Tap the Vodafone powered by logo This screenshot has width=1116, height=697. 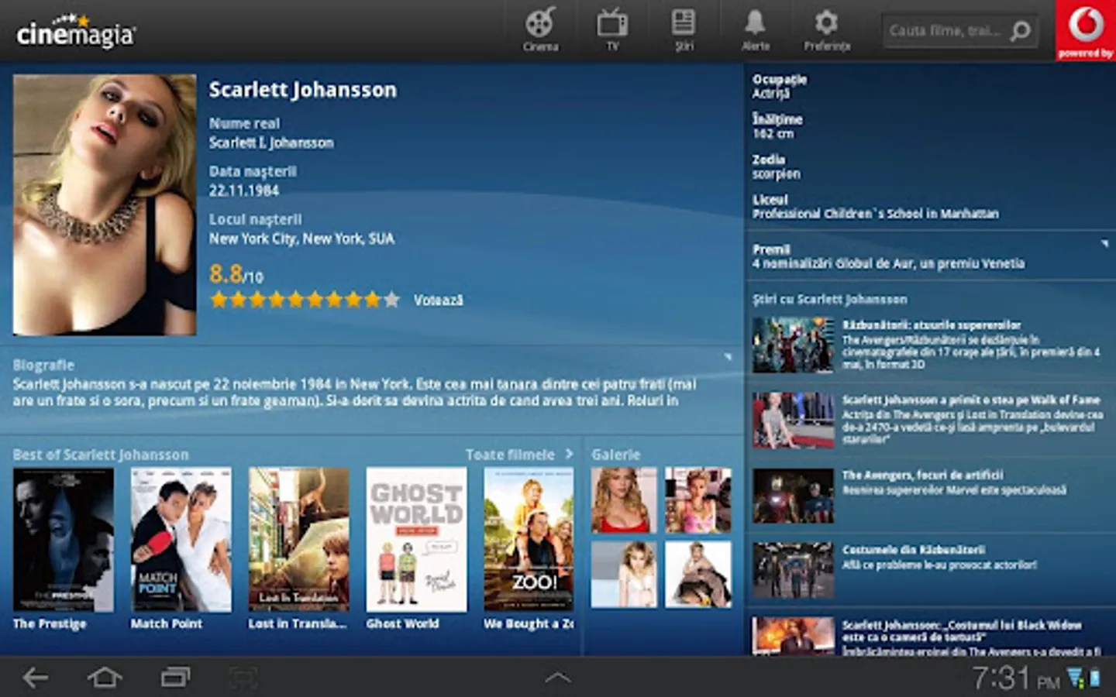(1086, 30)
